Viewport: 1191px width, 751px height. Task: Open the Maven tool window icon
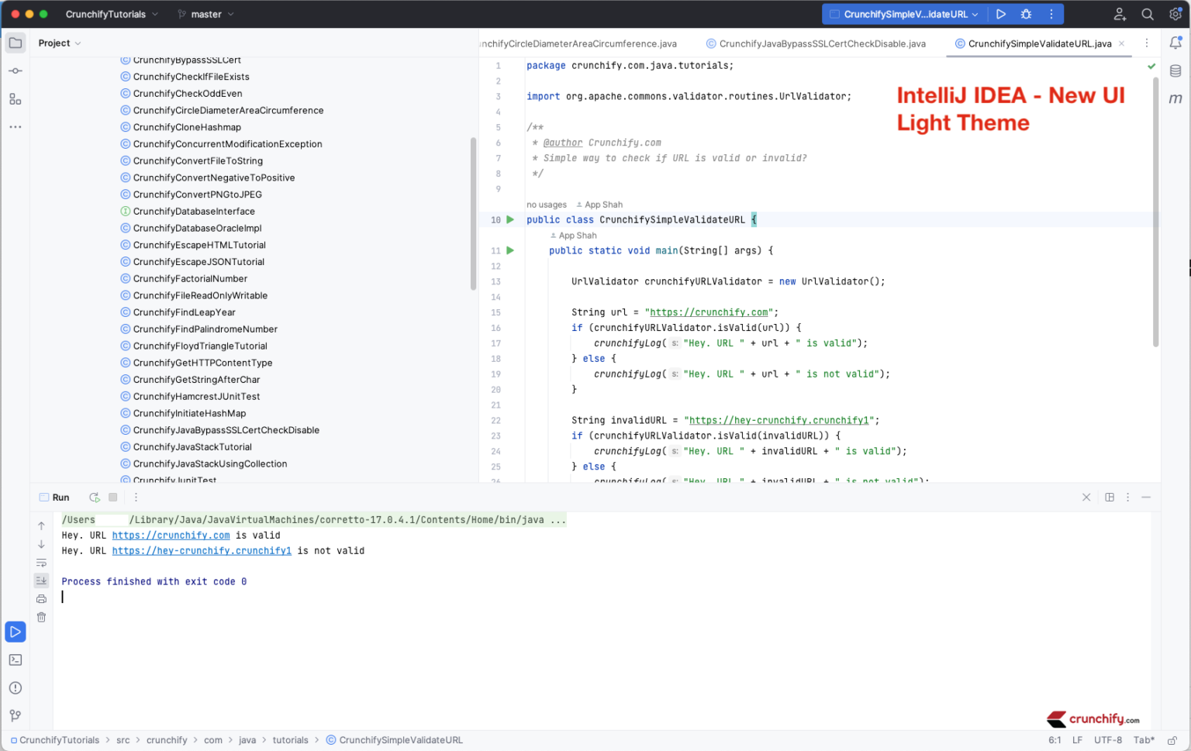[x=1175, y=98]
